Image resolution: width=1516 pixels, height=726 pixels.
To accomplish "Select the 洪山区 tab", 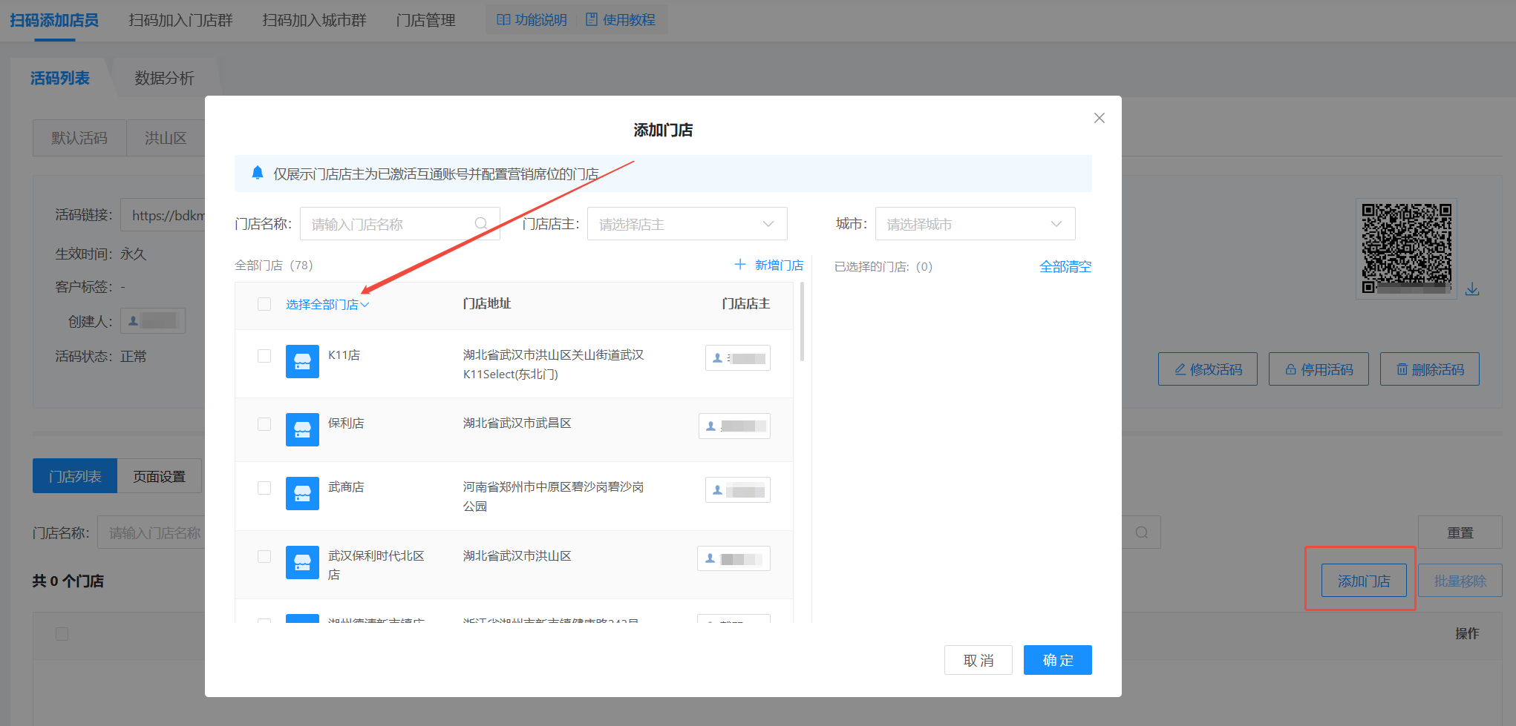I will click(166, 138).
